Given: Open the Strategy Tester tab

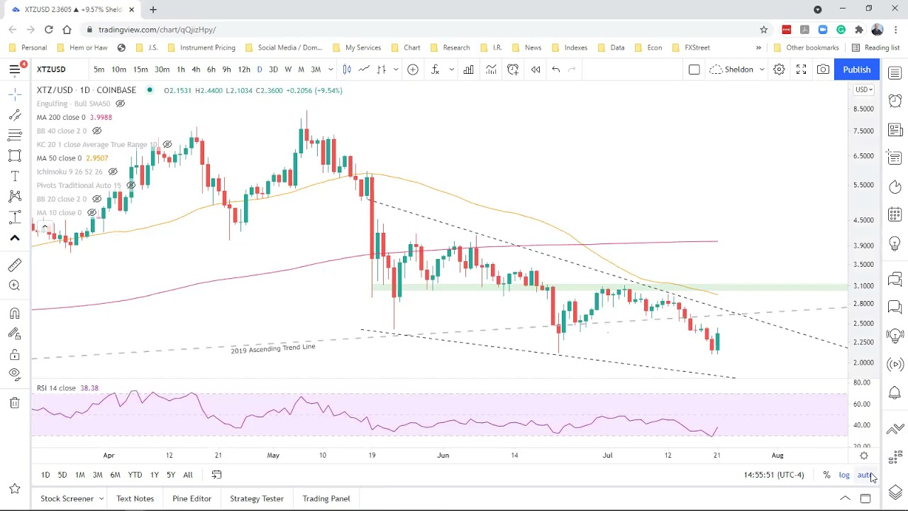Looking at the screenshot, I should [x=257, y=498].
